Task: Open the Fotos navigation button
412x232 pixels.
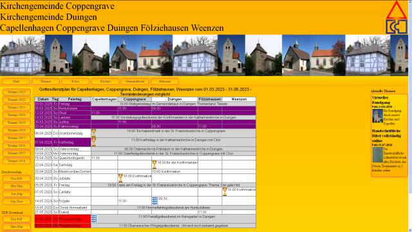Action: coord(75,81)
